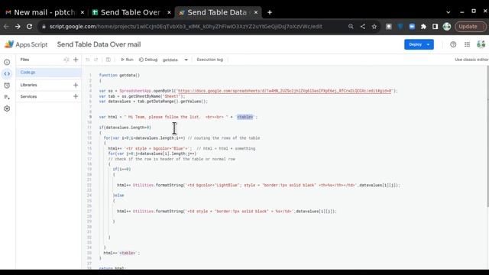489x275 pixels.
Task: Close the New mail Gmail tab
Action: (83, 12)
